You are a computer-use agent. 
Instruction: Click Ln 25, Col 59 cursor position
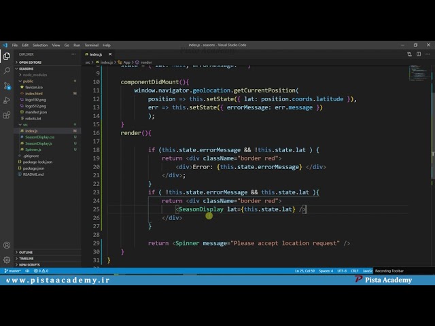coord(304,271)
